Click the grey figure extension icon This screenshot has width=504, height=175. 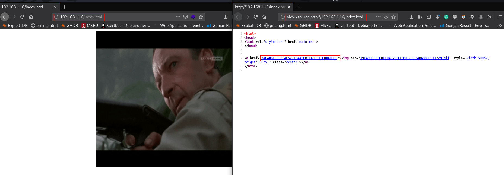[x=481, y=17]
